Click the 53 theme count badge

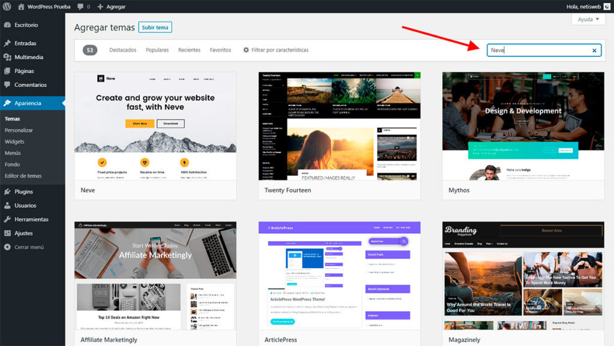(90, 50)
